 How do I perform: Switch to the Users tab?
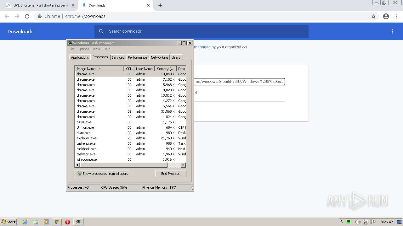(x=176, y=57)
